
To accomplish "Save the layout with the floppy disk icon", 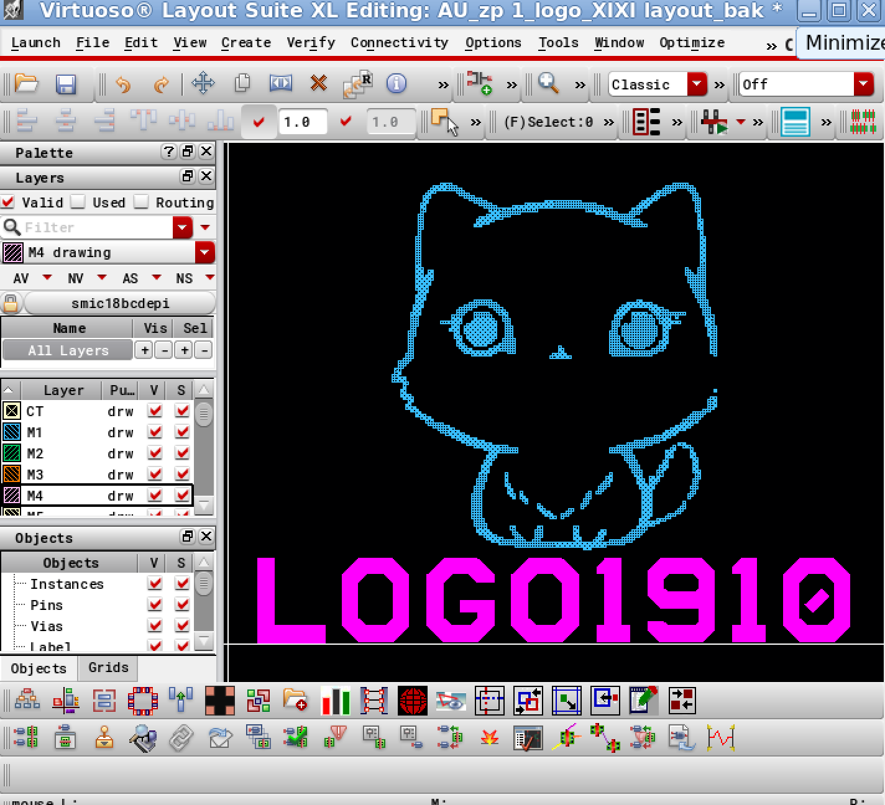I will (66, 84).
